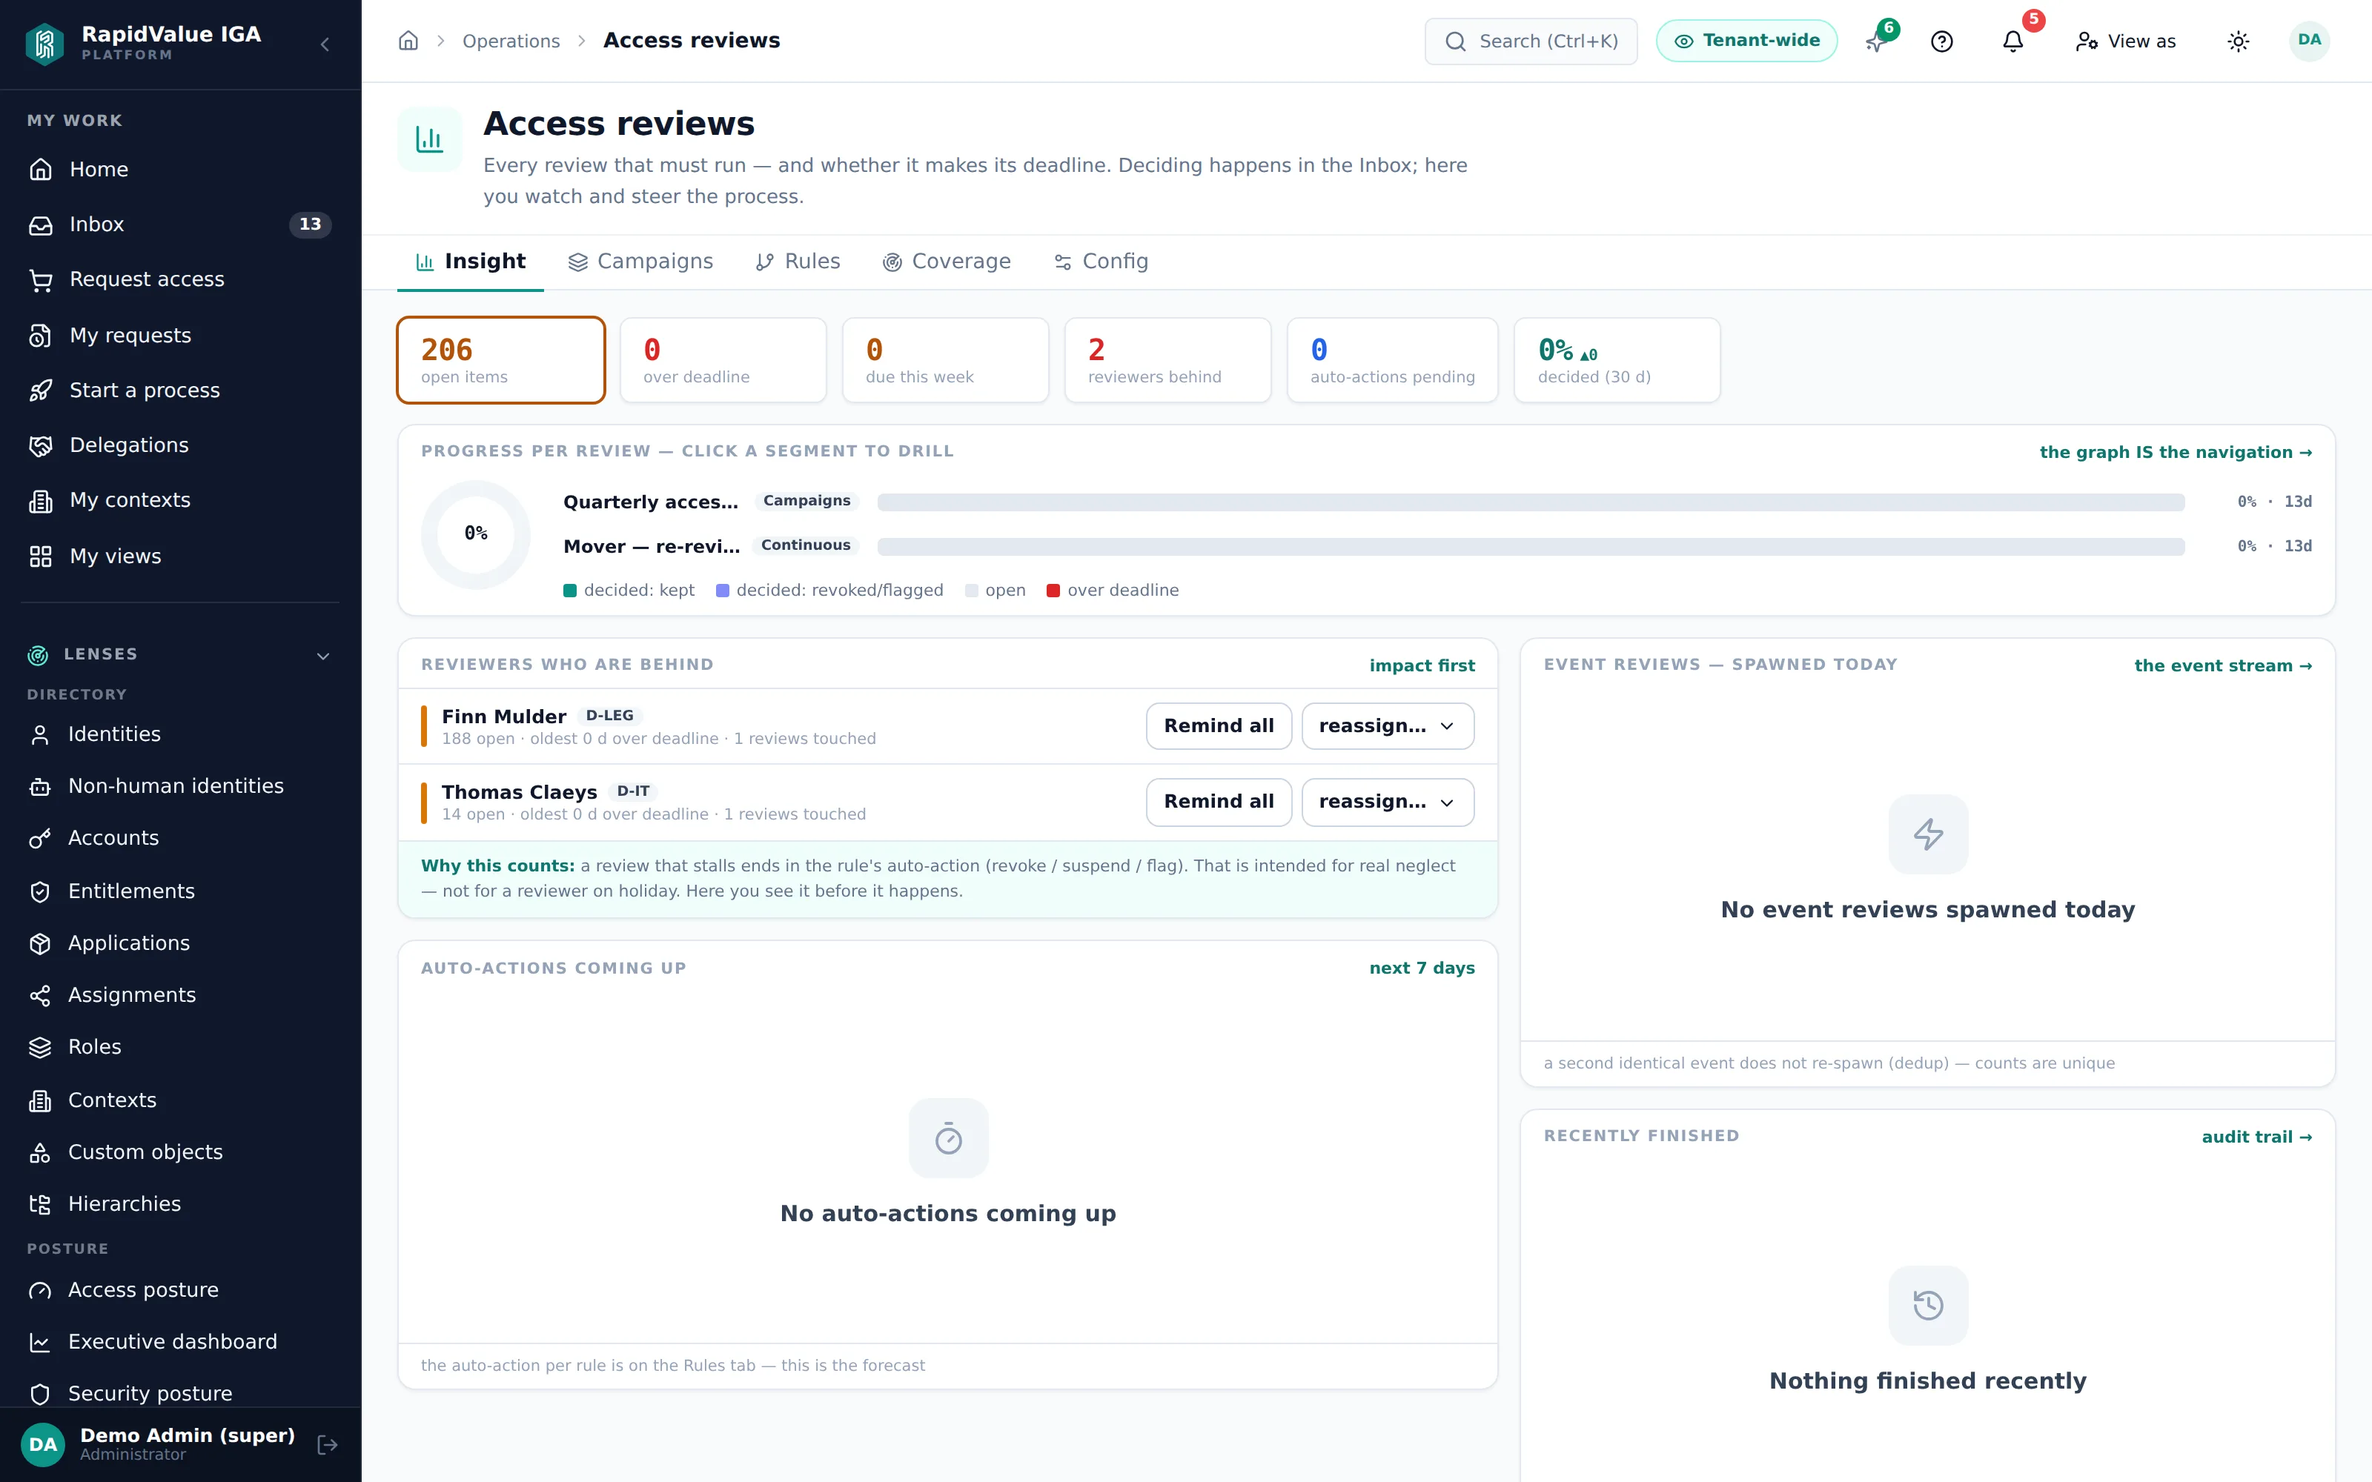Select the over deadline card
2372x1482 pixels.
723,359
